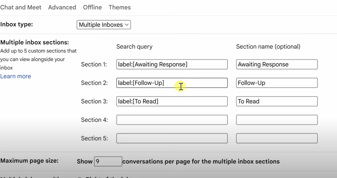The image size is (337, 178).
Task: Open the Offline settings tab
Action: pyautogui.click(x=92, y=7)
